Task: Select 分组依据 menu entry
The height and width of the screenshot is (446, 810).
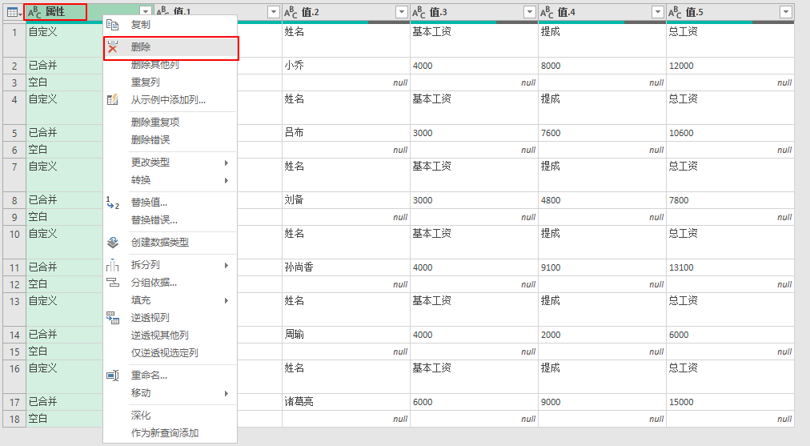Action: click(x=170, y=283)
